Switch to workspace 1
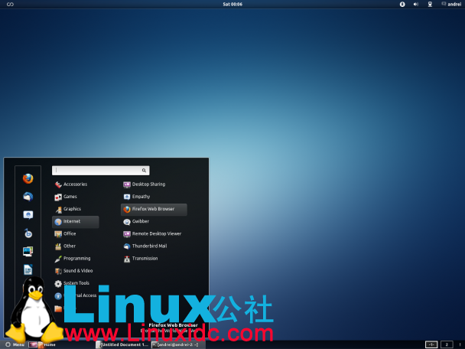 pyautogui.click(x=431, y=344)
